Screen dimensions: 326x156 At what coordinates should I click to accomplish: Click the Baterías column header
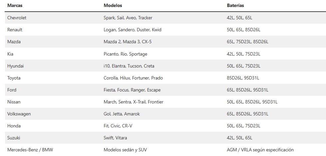point(235,6)
